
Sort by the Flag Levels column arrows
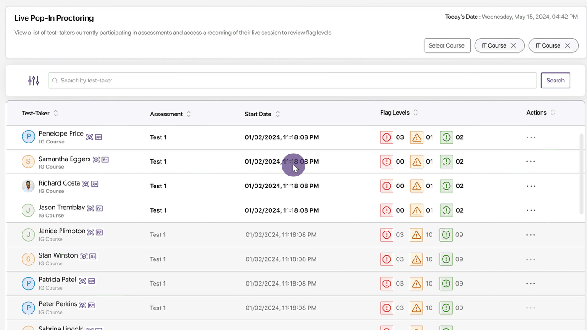pyautogui.click(x=415, y=113)
